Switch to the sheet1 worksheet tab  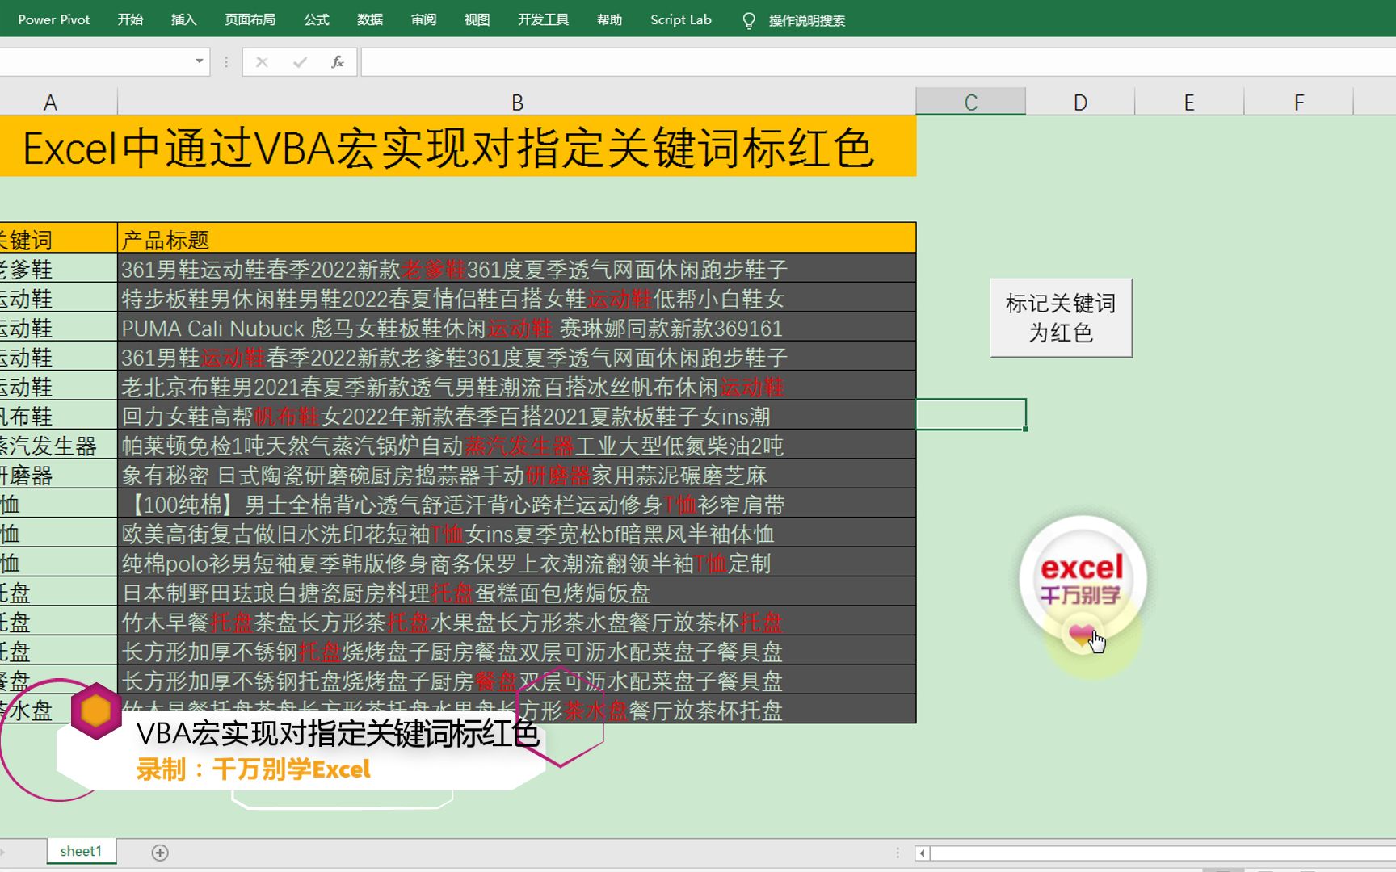tap(81, 851)
